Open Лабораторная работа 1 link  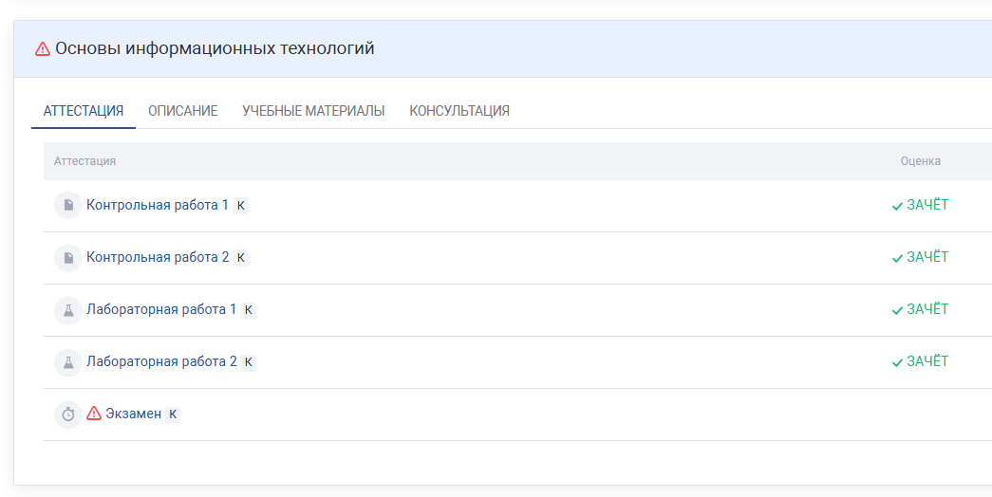tap(161, 309)
